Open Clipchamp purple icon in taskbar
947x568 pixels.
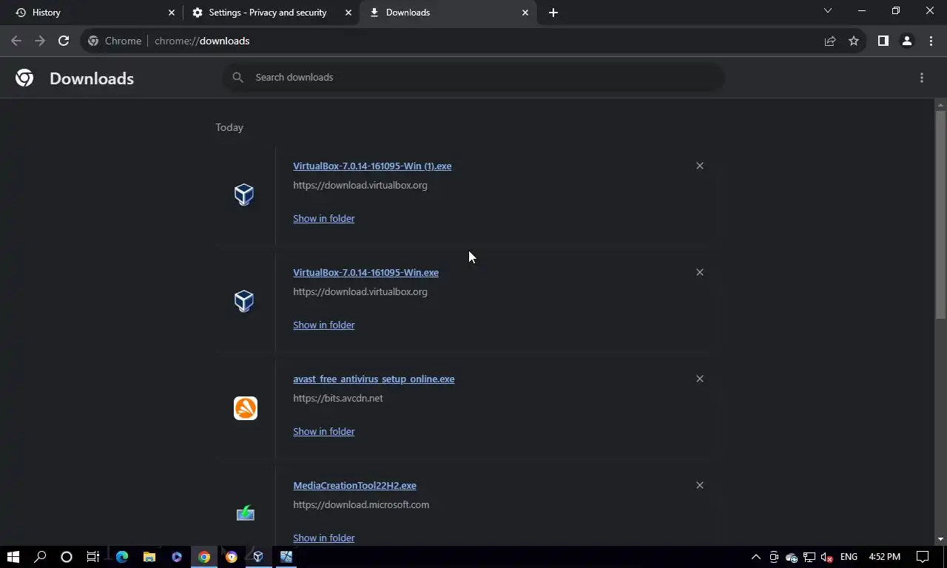[177, 557]
